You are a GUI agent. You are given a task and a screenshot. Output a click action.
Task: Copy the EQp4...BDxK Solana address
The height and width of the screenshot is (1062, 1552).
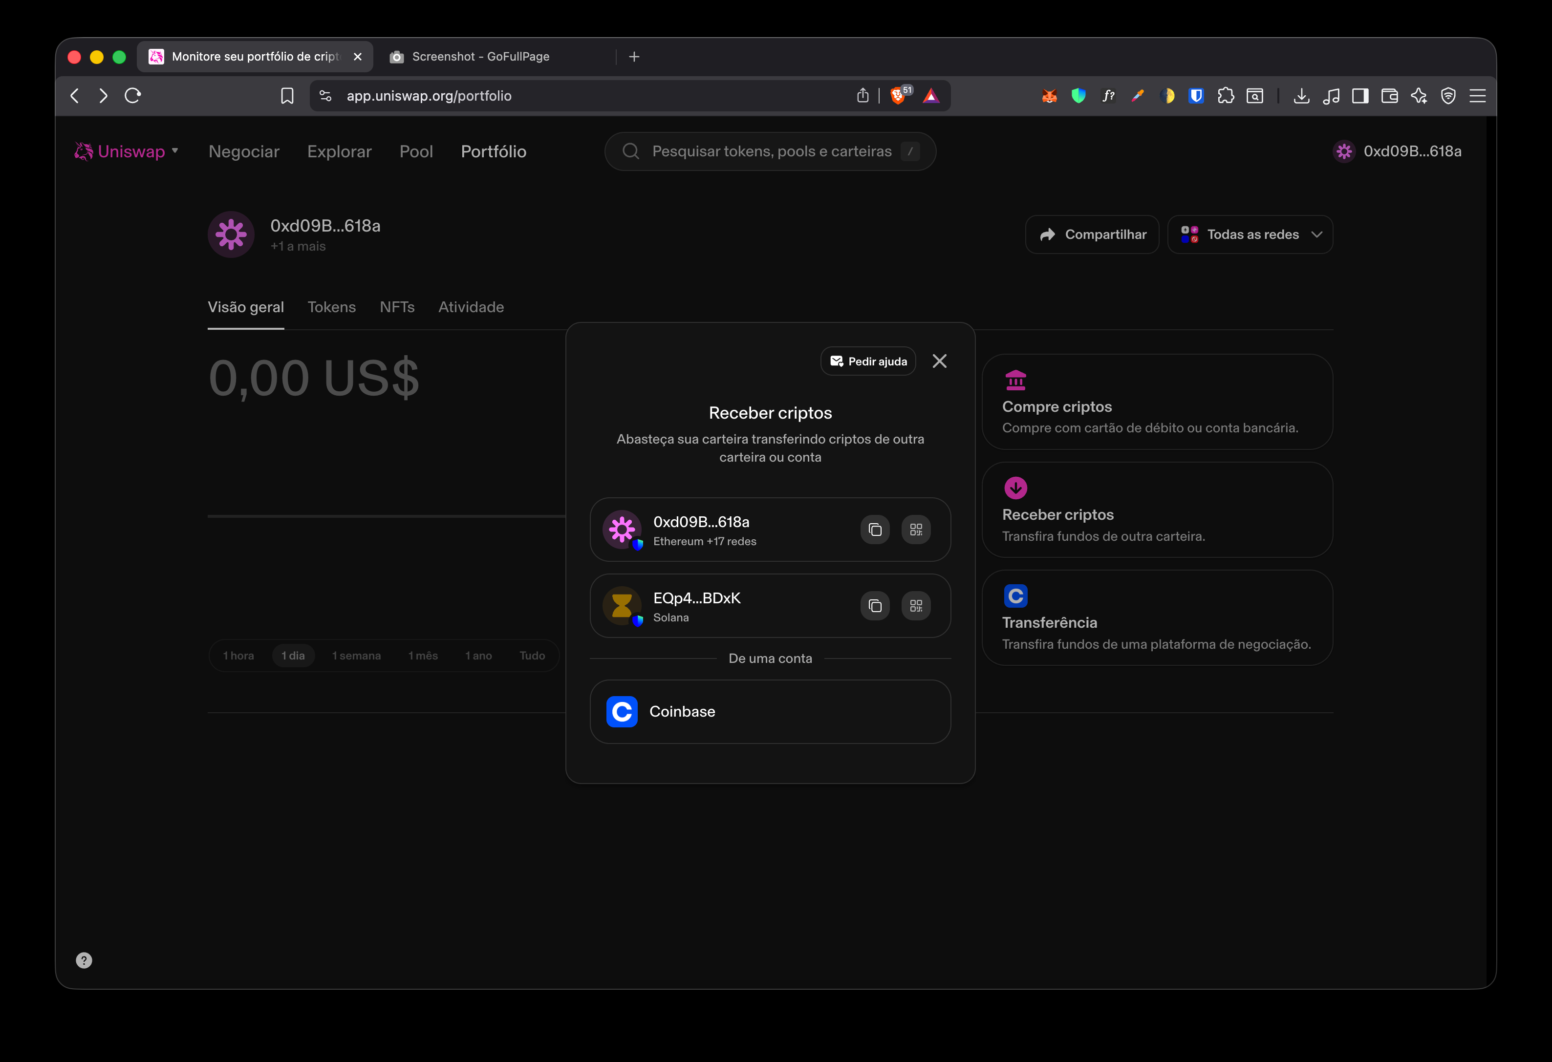coord(875,605)
